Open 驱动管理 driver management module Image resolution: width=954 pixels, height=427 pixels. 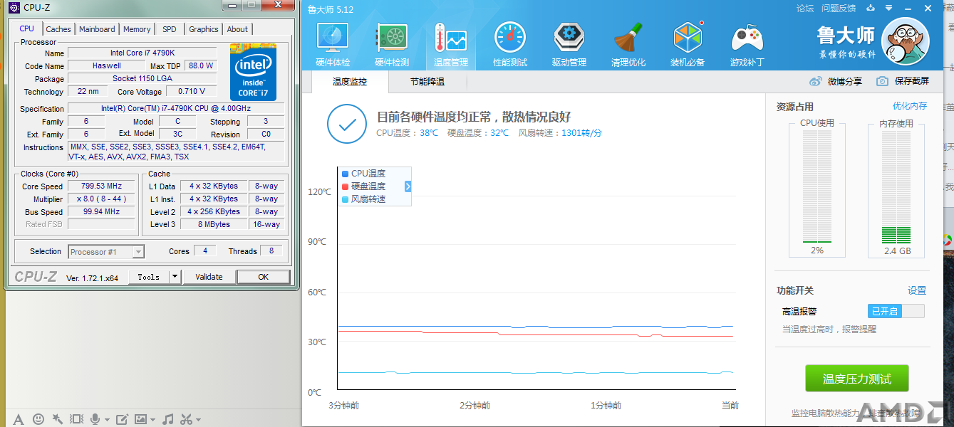569,44
